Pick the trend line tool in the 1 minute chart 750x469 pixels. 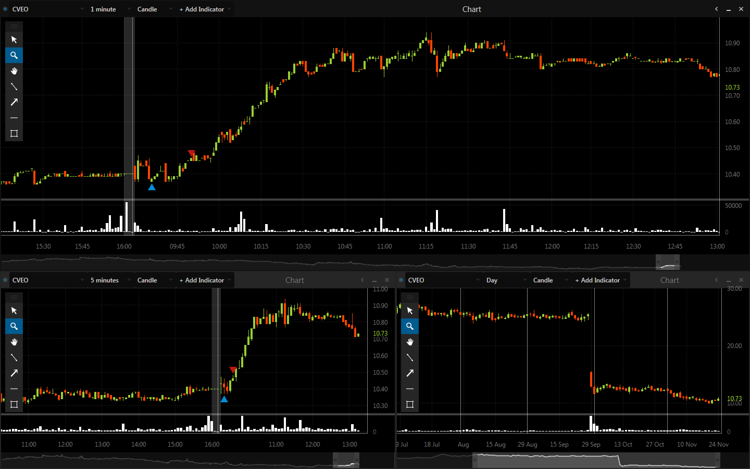14,87
